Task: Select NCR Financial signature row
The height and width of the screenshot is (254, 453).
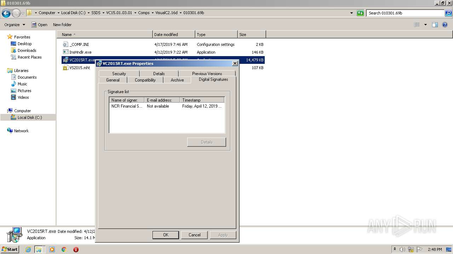Action: [167, 106]
